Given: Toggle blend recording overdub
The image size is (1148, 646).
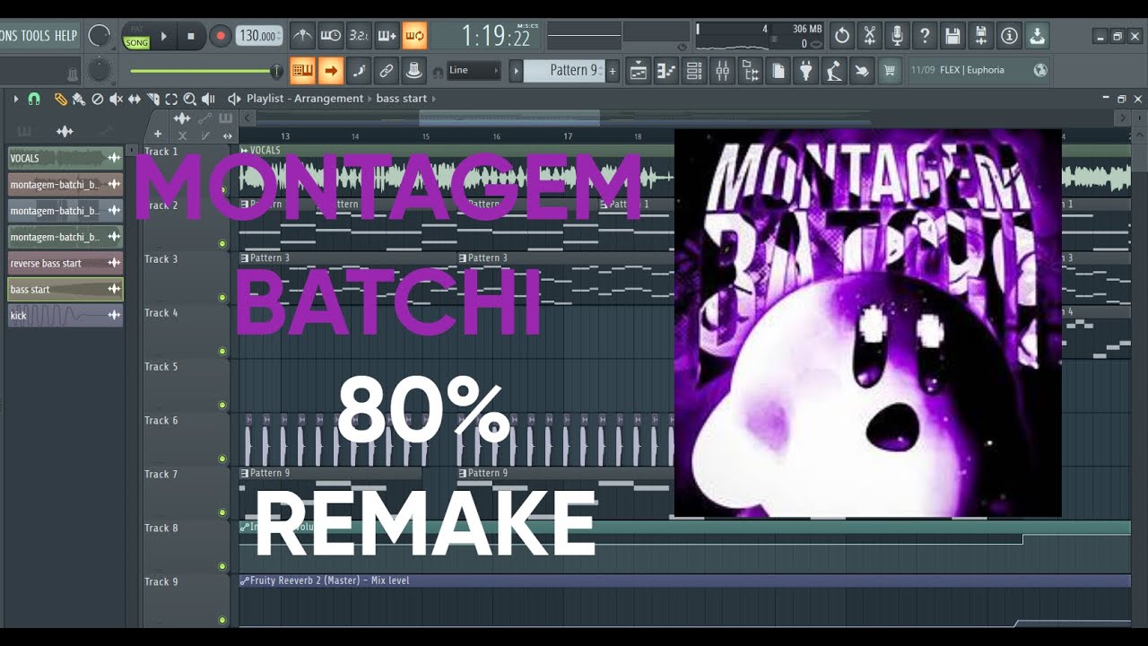Looking at the screenshot, I should pyautogui.click(x=387, y=36).
